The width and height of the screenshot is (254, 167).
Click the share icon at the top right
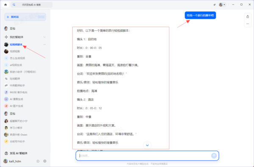248,17
